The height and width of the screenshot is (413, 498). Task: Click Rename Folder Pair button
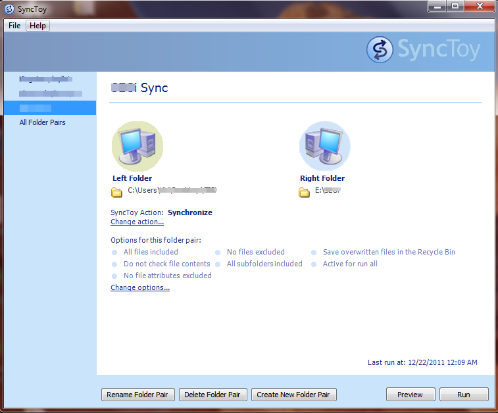pos(138,395)
